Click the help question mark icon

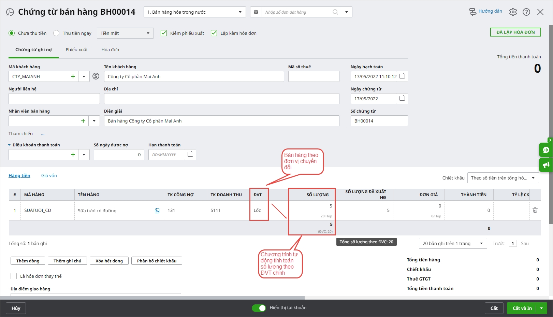click(526, 12)
